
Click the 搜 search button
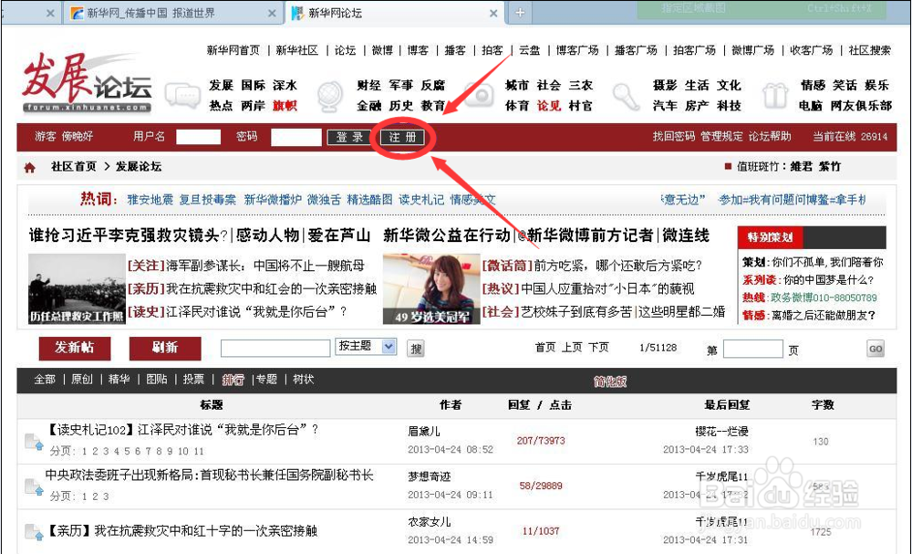[x=415, y=348]
